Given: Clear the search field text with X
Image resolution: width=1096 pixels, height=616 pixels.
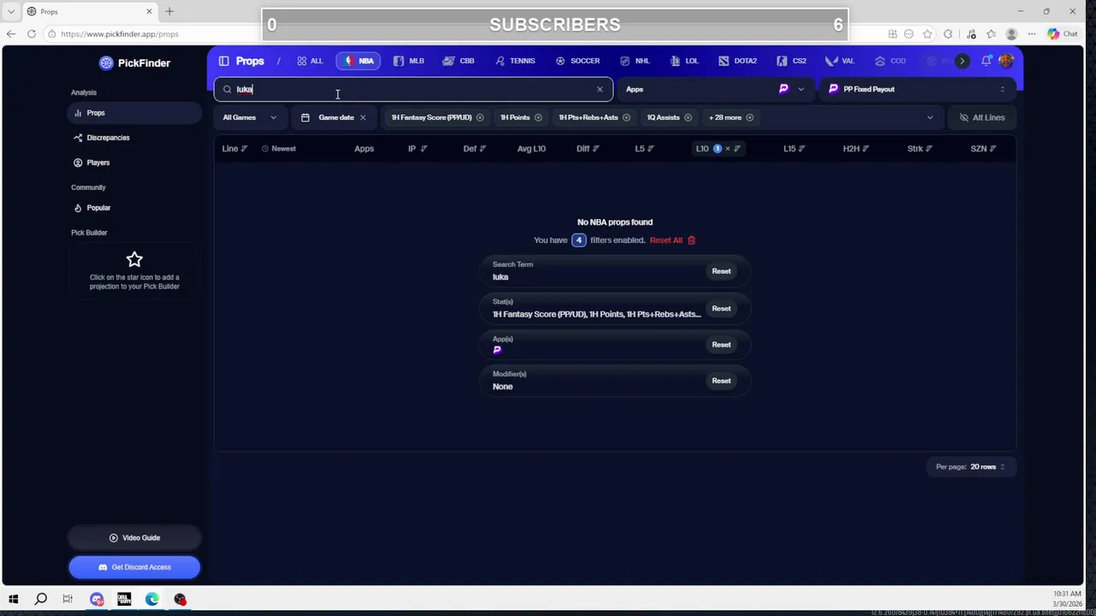Looking at the screenshot, I should (x=599, y=89).
